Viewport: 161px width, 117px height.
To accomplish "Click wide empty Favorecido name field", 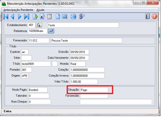I will (x=116, y=101).
